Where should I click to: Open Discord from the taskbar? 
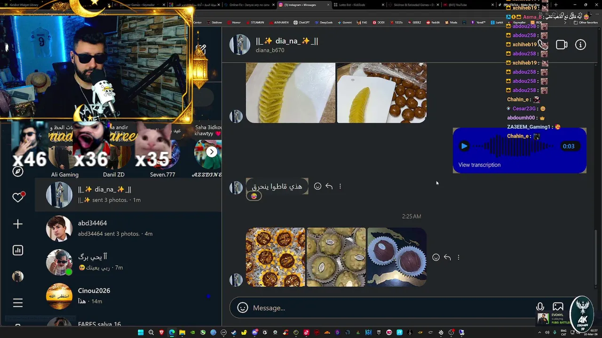(x=255, y=332)
